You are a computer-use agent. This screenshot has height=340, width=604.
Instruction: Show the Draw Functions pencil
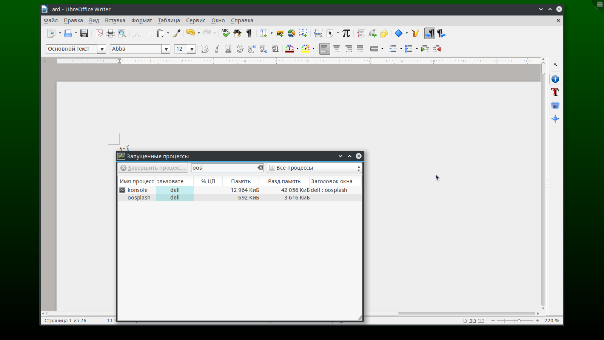pos(415,34)
